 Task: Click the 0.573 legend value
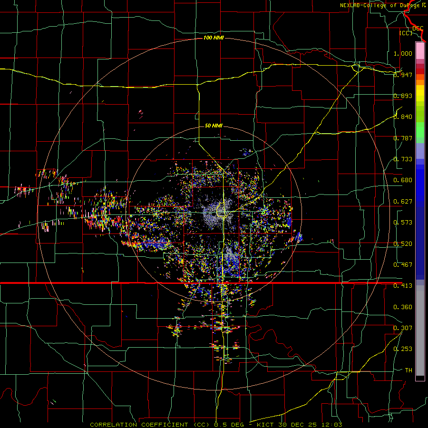[403, 223]
